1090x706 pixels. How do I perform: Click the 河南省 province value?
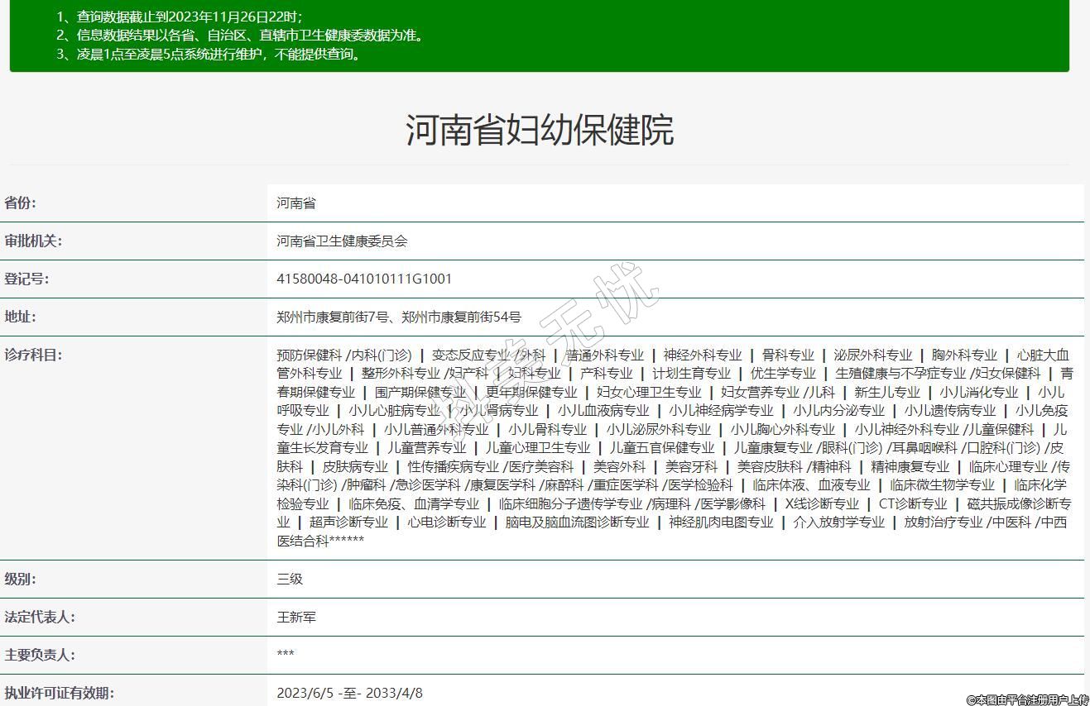pos(296,203)
